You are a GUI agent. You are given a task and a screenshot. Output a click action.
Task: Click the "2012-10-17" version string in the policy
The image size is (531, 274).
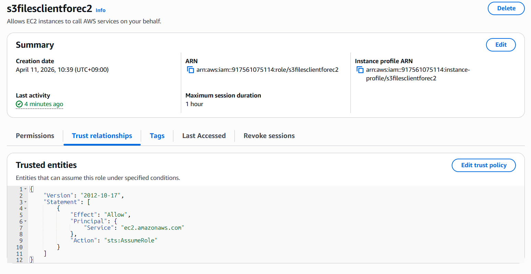tap(101, 195)
